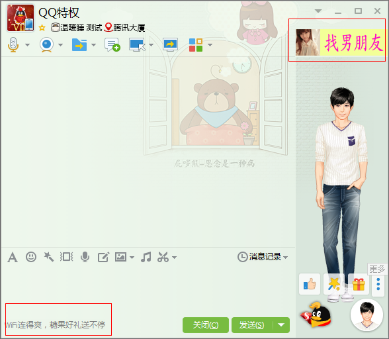389x339 pixels.
Task: Click the QQ特权 contact name
Action: [x=59, y=13]
